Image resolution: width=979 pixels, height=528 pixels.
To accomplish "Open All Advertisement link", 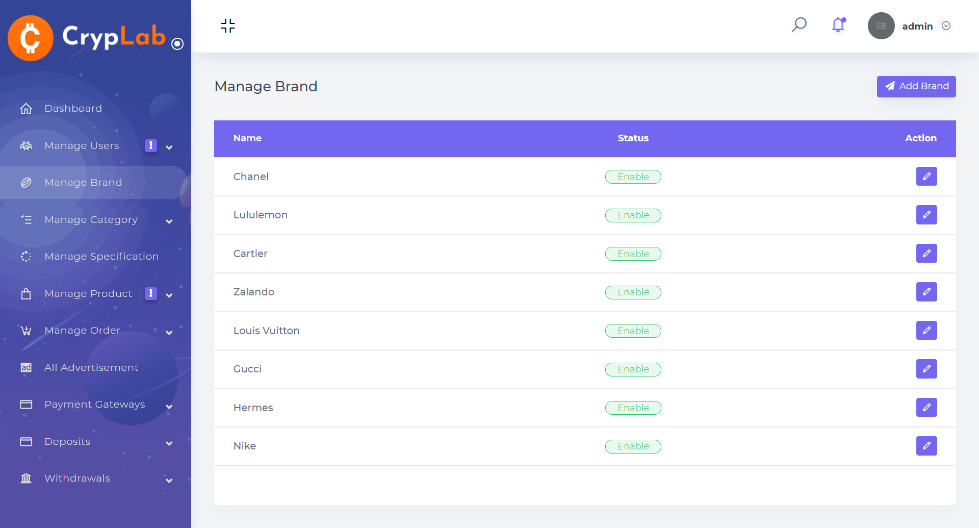I will 91,368.
